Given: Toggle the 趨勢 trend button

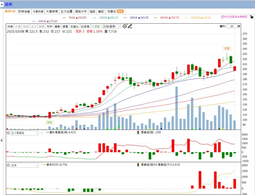Looking at the screenshot, I should point(57,26).
